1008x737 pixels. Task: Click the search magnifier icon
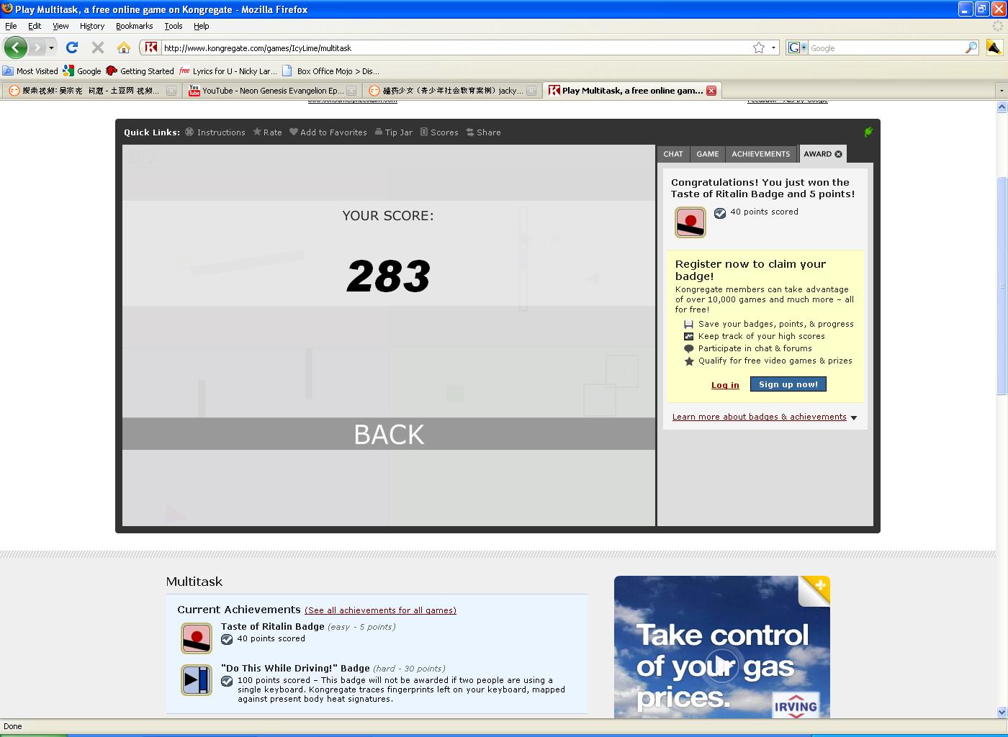[971, 48]
